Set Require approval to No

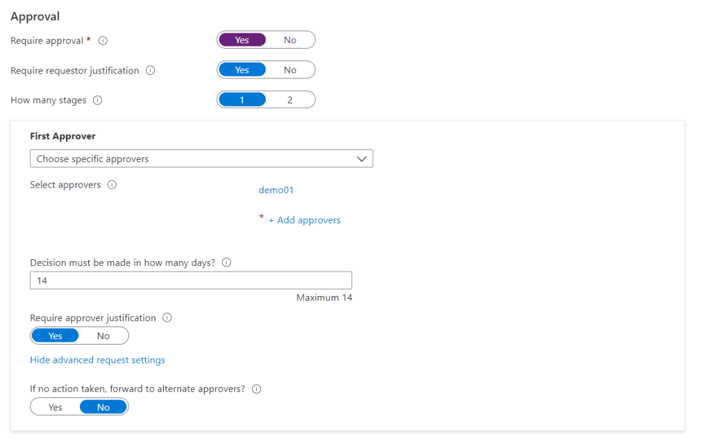(x=290, y=40)
